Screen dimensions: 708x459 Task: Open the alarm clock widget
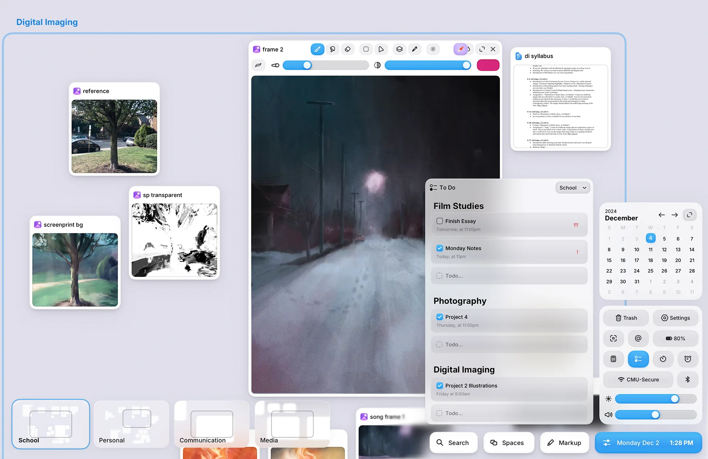(688, 359)
